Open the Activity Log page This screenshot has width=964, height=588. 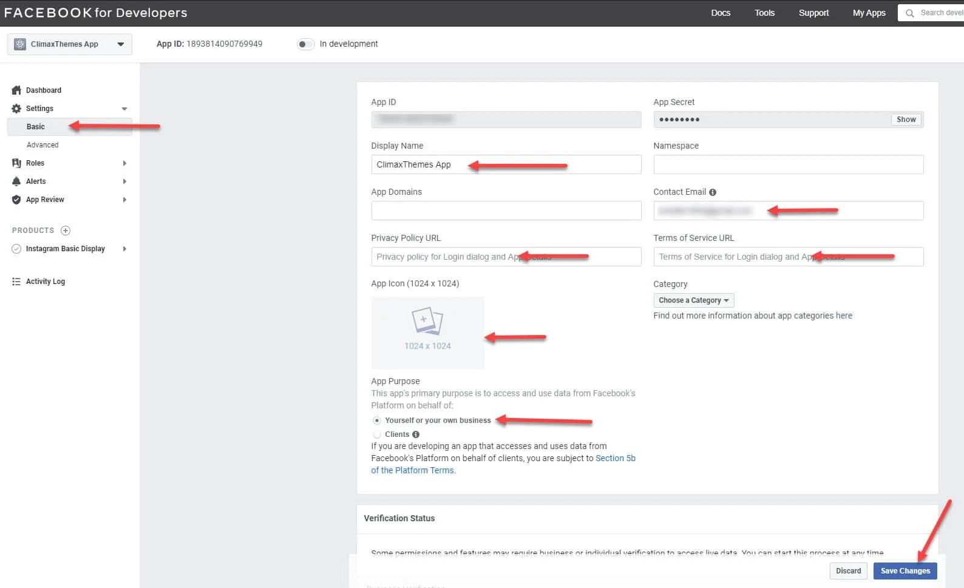click(46, 282)
